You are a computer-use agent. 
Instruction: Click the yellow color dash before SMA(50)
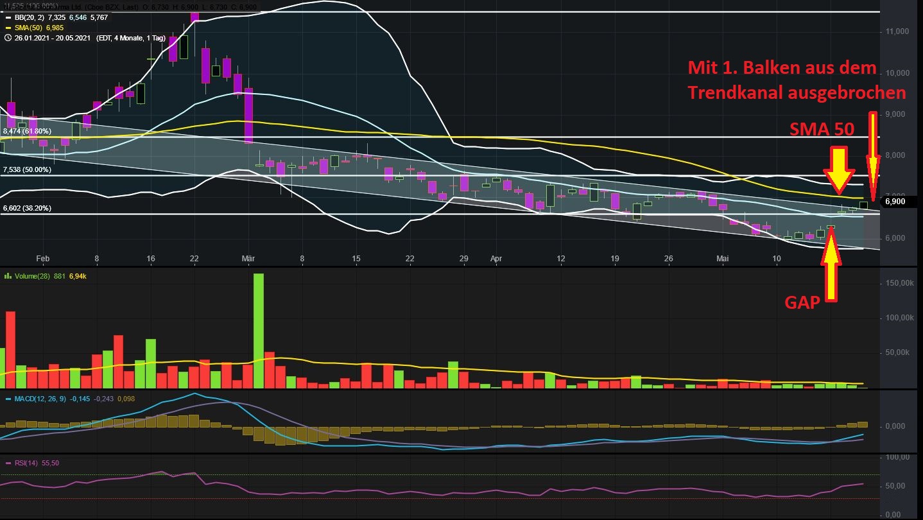(7, 28)
